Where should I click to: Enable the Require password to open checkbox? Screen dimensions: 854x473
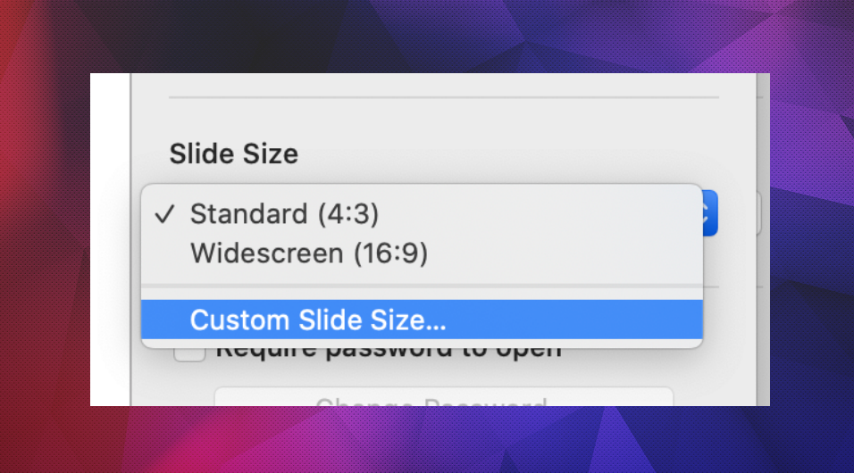click(x=187, y=352)
